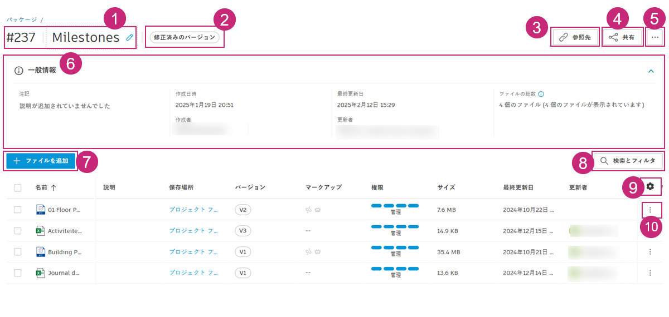Click the Excel file icon of Activiteite...
The width and height of the screenshot is (669, 317).
point(40,231)
